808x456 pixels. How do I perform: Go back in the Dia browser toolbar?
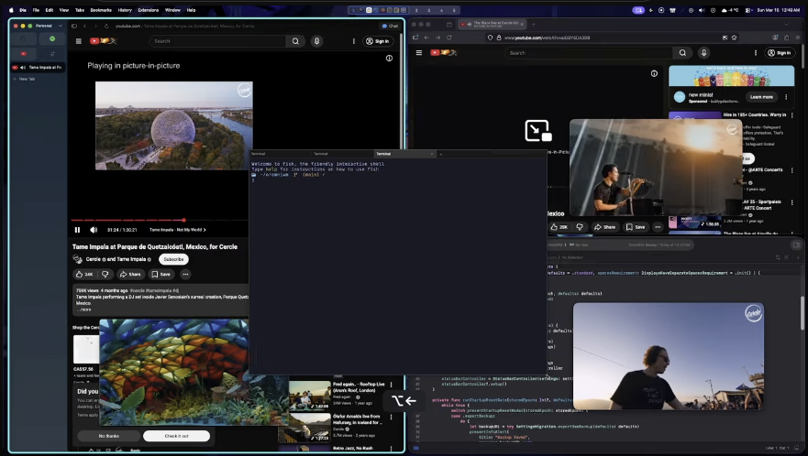[x=84, y=26]
